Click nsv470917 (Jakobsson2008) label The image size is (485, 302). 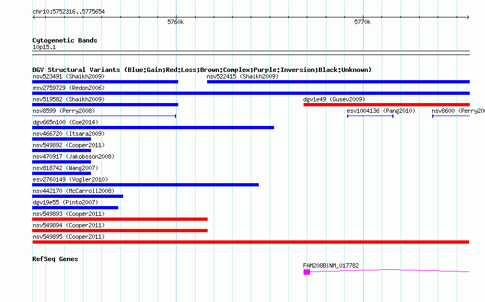pyautogui.click(x=74, y=156)
